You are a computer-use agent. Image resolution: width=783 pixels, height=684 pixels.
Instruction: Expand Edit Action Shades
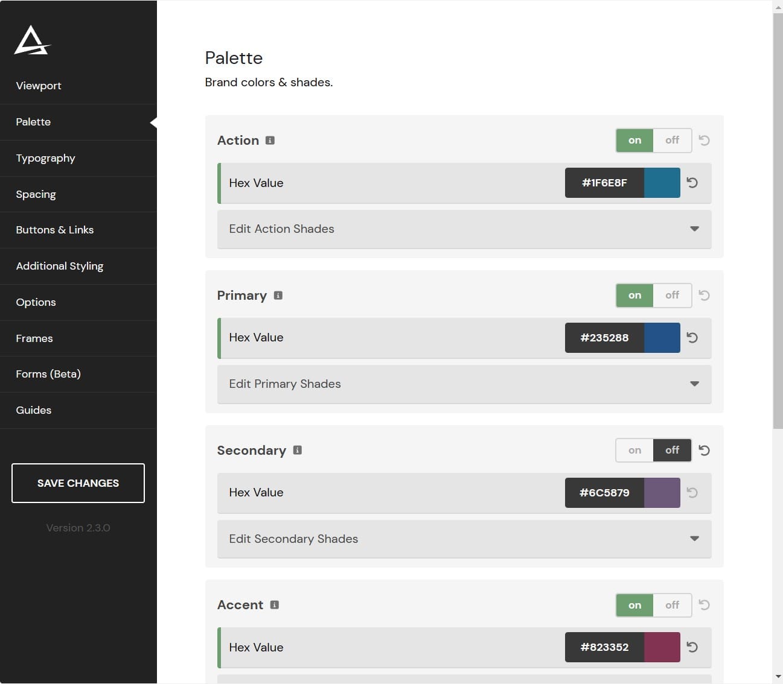[464, 229]
